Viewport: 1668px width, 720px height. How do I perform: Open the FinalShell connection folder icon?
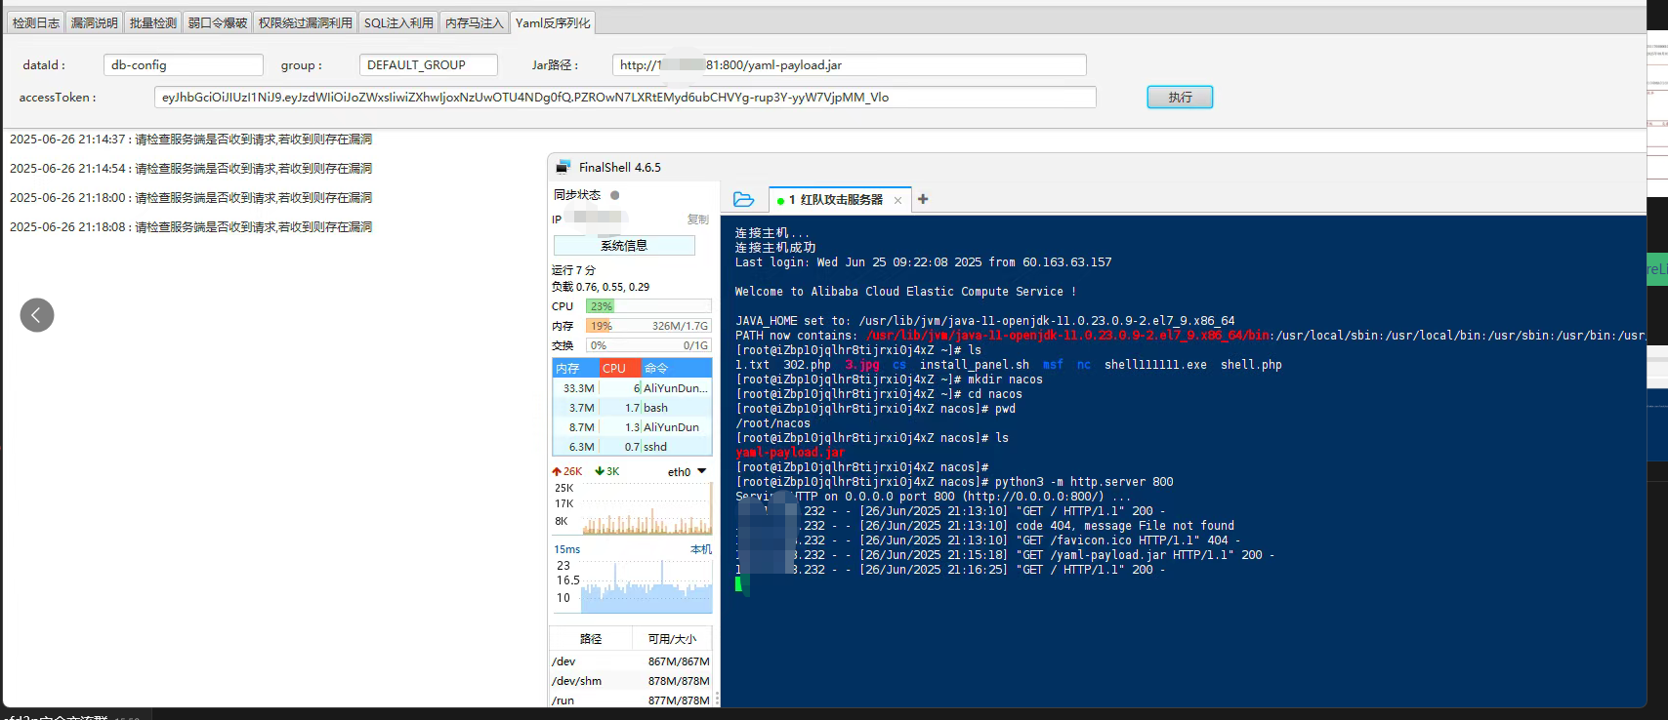pos(744,199)
